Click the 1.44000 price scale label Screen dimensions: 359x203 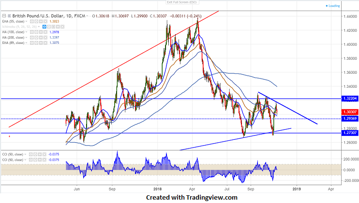tap(350, 16)
